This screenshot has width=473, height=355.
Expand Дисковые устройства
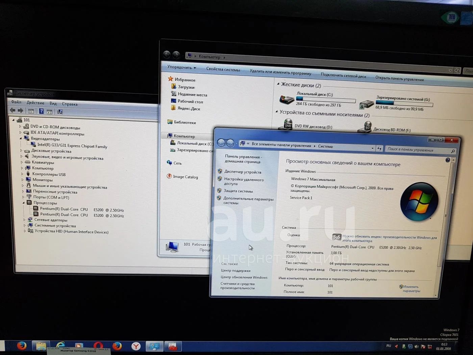coord(21,150)
